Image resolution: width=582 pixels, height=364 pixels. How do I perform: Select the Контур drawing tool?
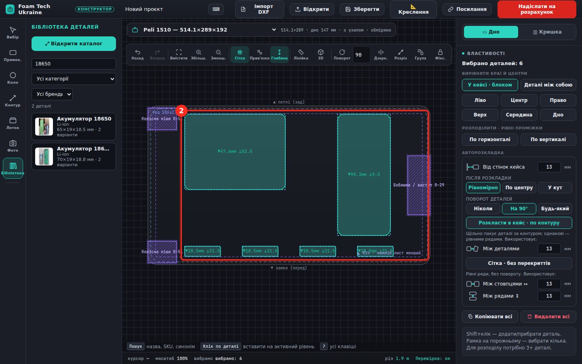tap(13, 101)
